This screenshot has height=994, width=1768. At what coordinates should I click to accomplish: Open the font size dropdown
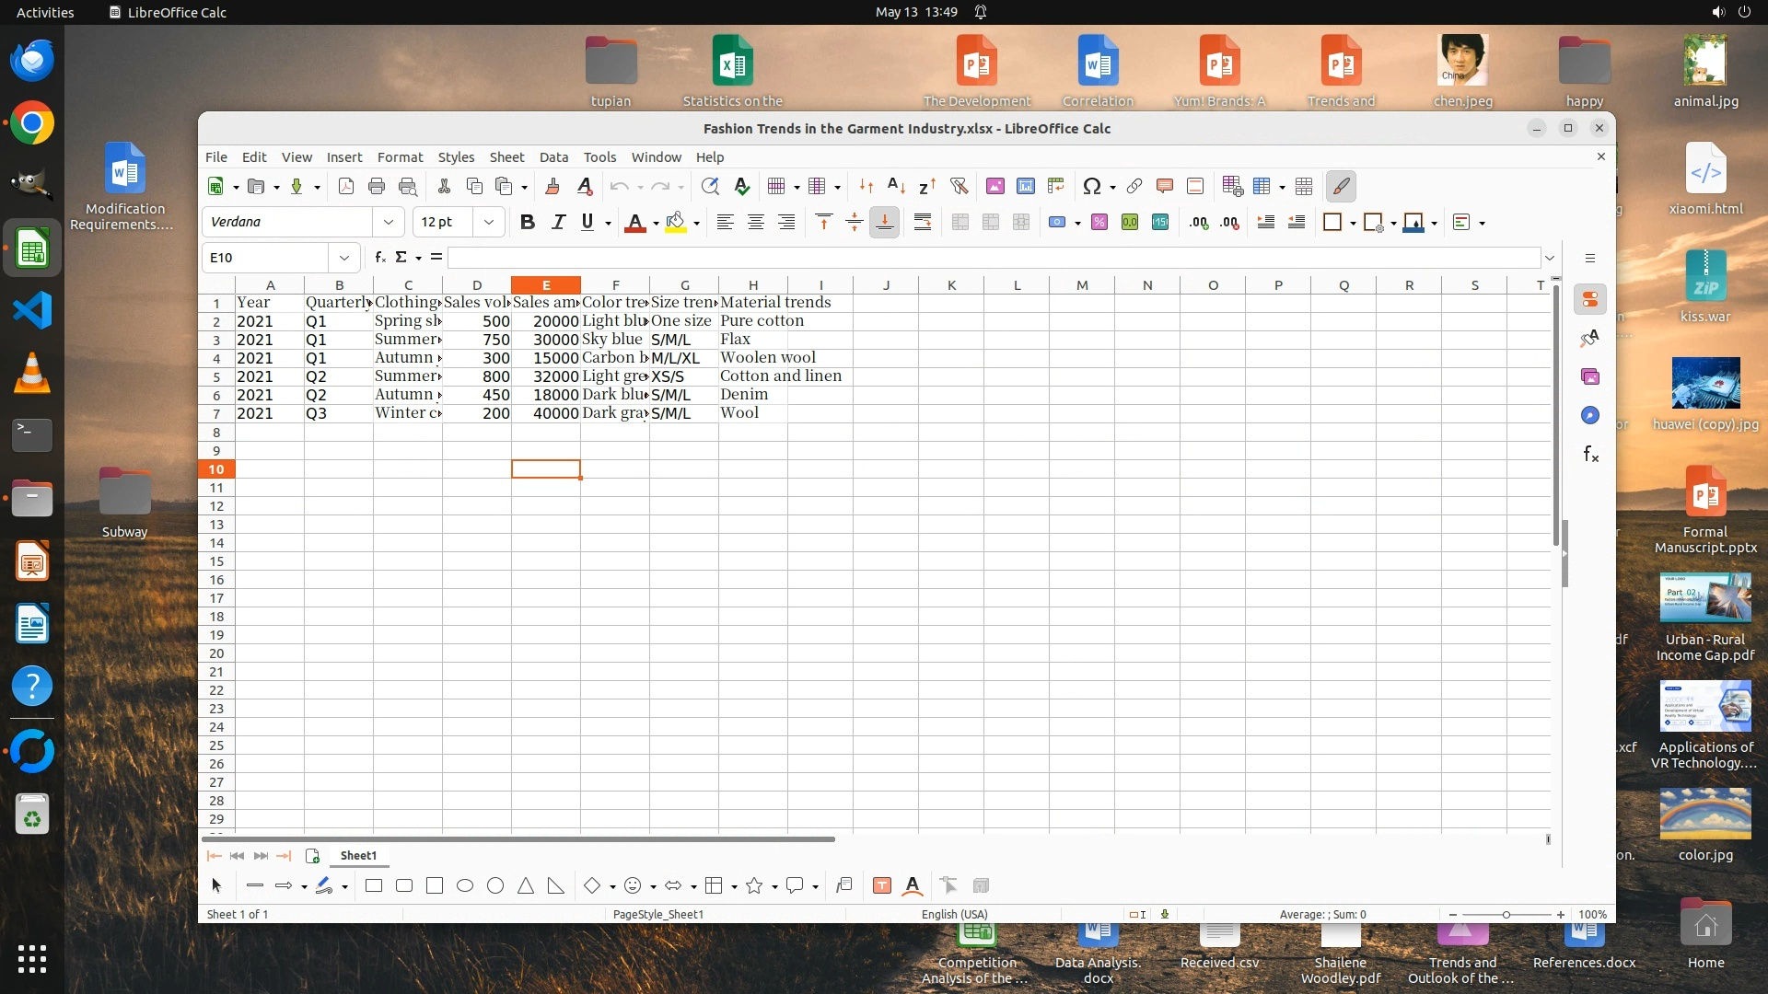click(488, 222)
